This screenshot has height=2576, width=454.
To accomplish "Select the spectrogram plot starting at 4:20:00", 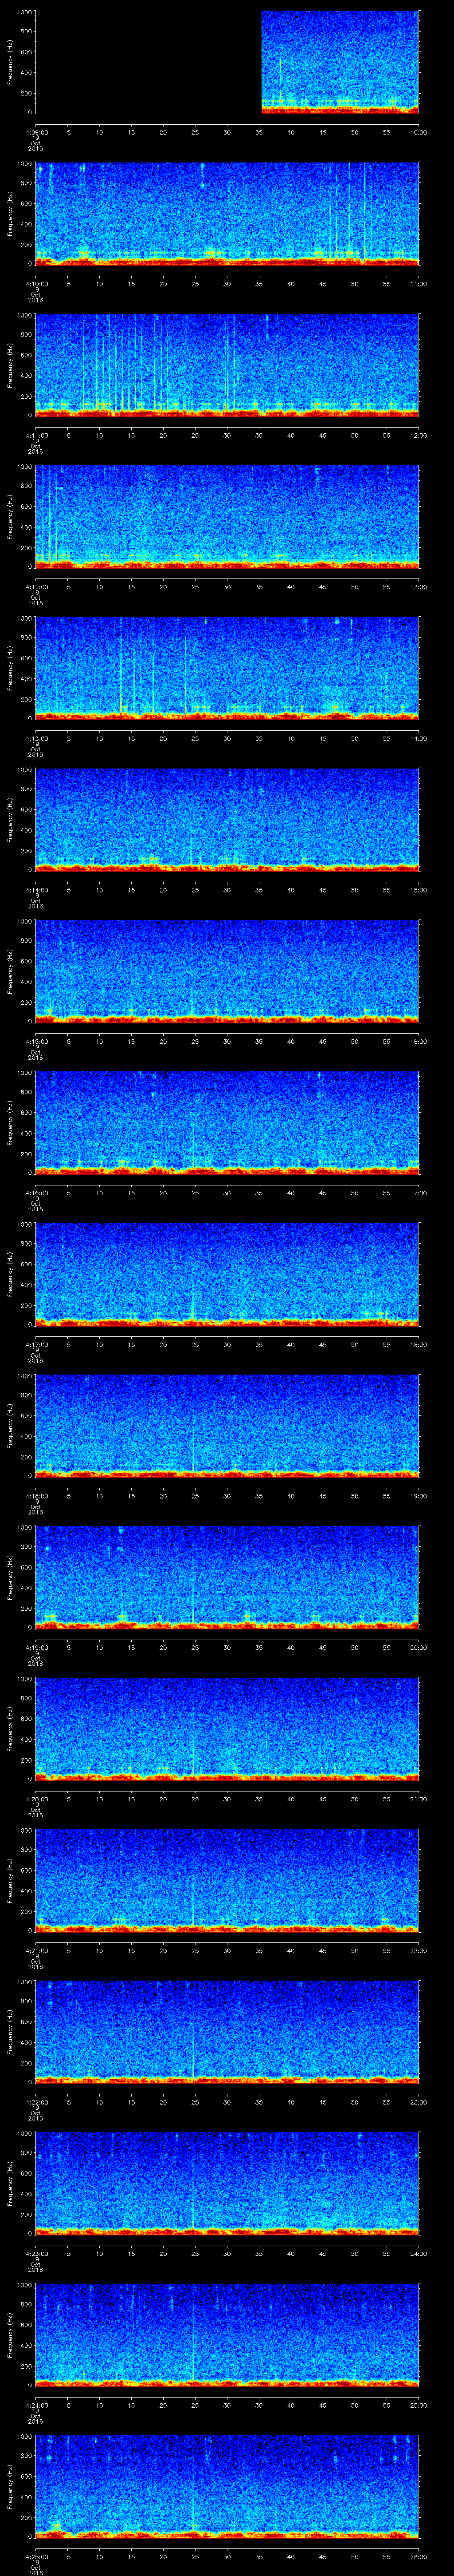I will point(227,1729).
